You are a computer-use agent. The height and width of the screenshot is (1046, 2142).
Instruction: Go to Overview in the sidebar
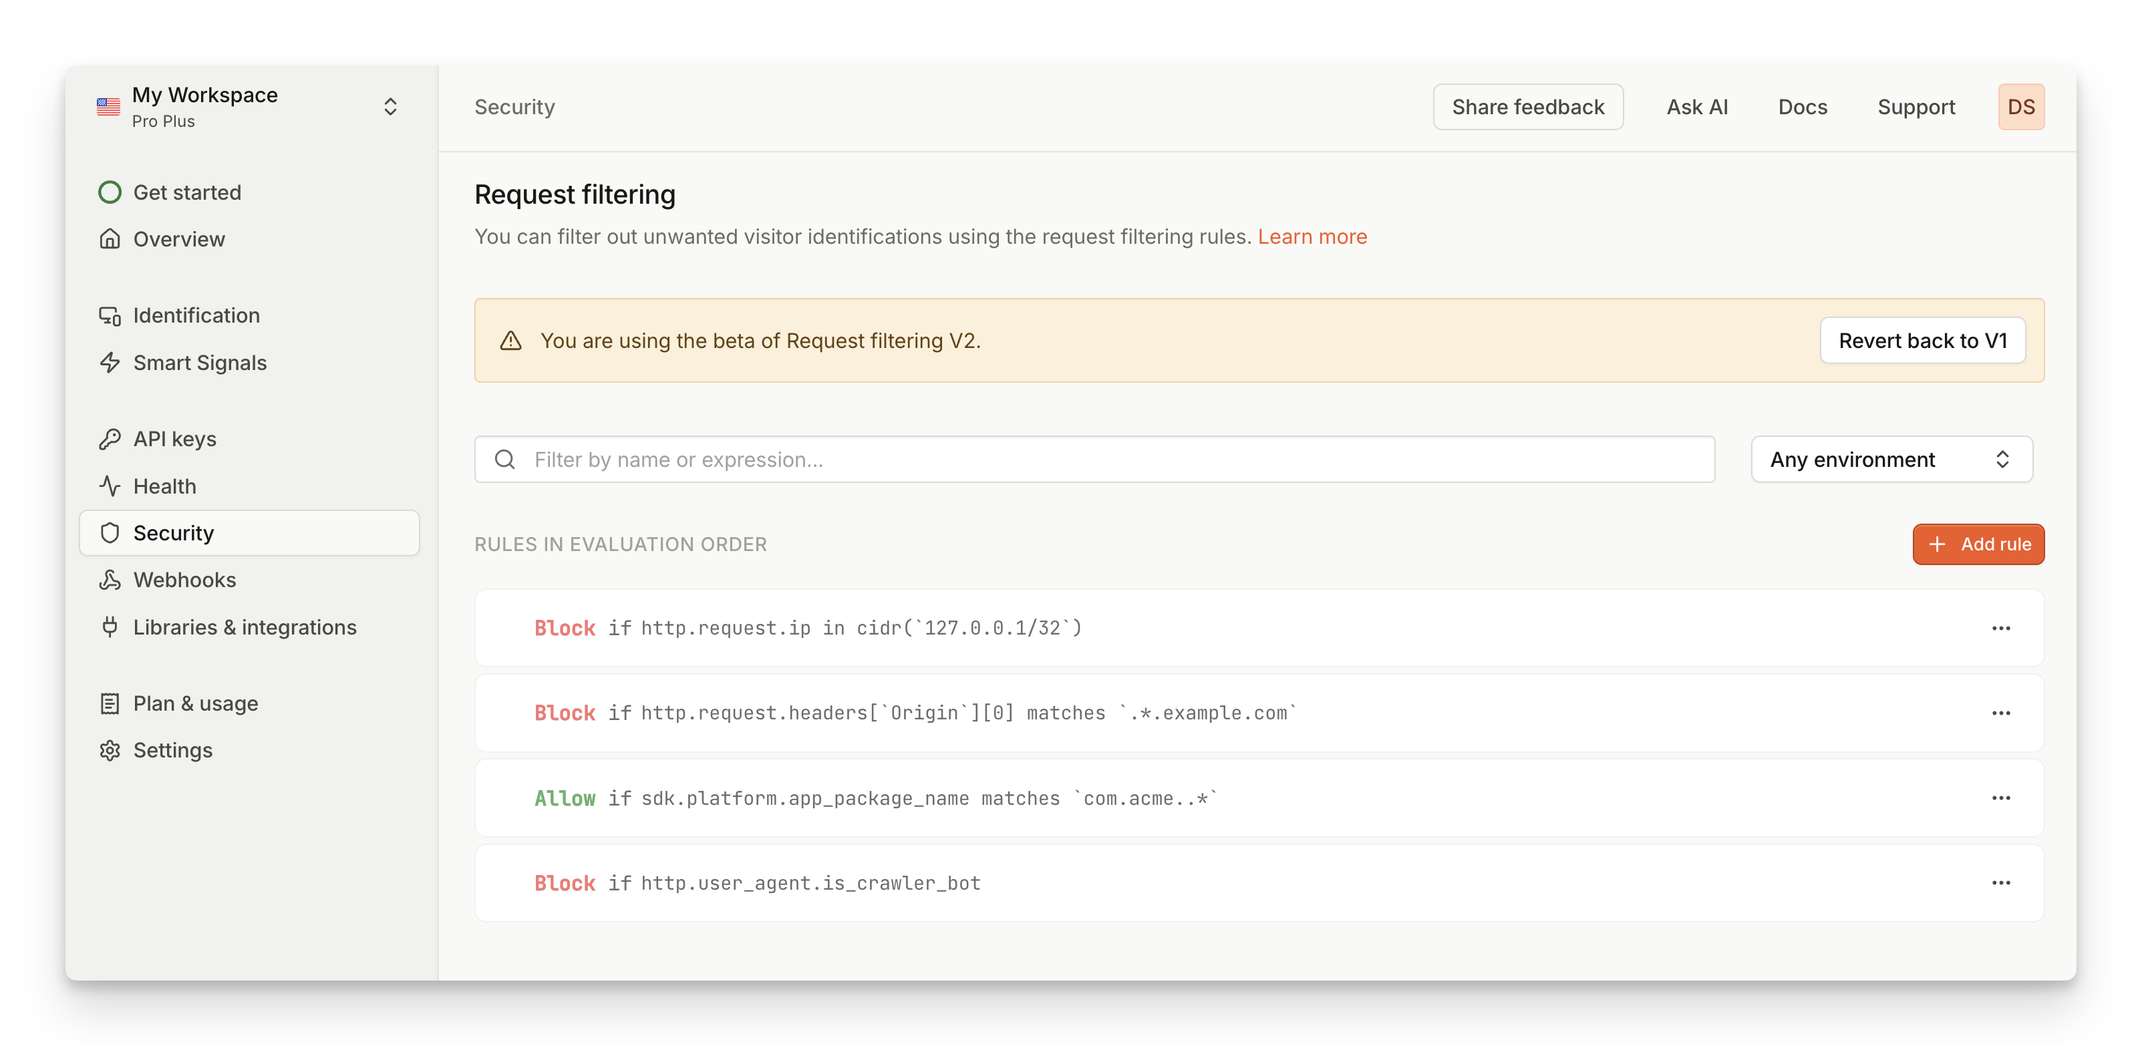179,240
